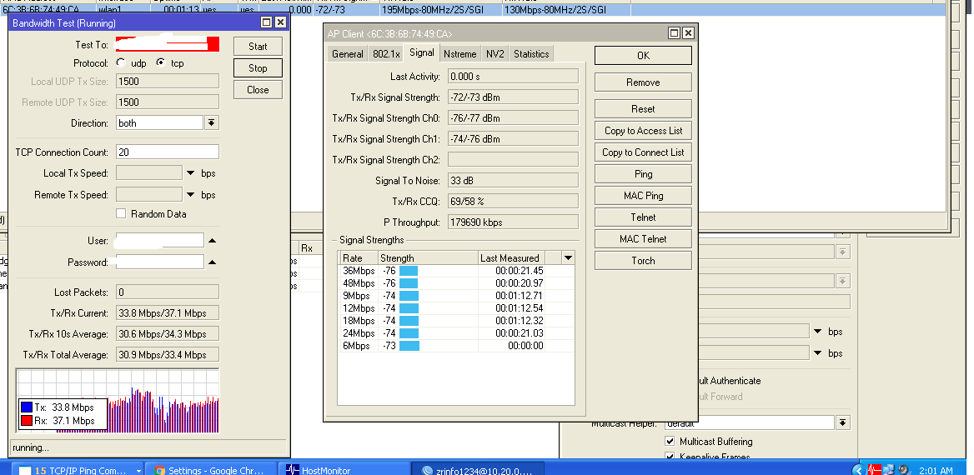This screenshot has height=475, width=974.
Task: Close the AP Client window
Action: (x=688, y=32)
